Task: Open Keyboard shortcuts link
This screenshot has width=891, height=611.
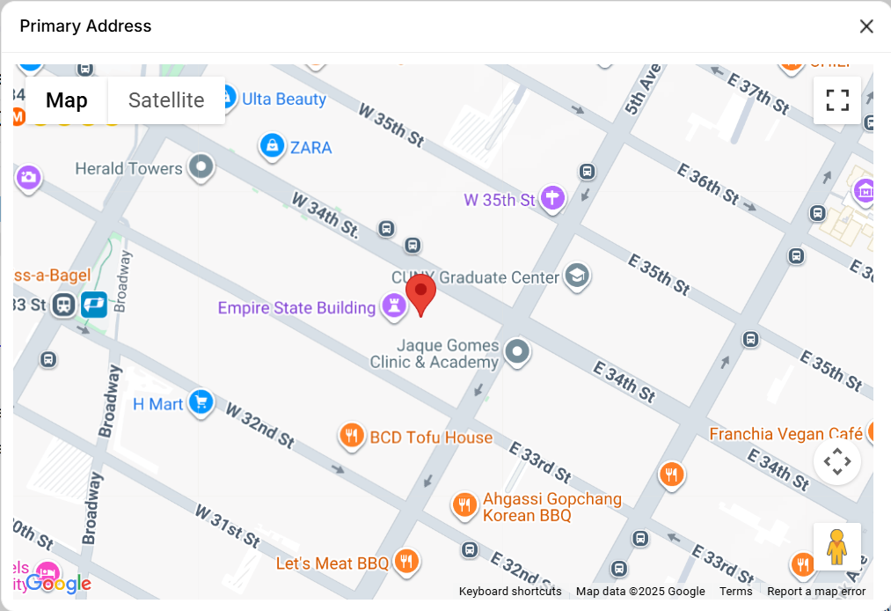Action: [510, 591]
